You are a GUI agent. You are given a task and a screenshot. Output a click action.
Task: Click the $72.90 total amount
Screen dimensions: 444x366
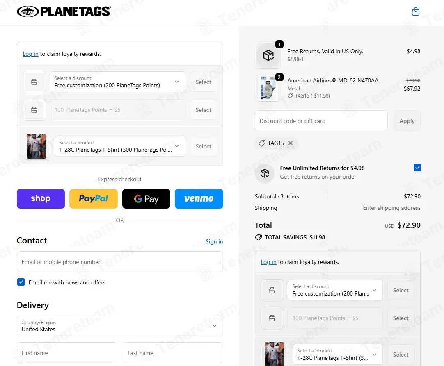click(409, 225)
